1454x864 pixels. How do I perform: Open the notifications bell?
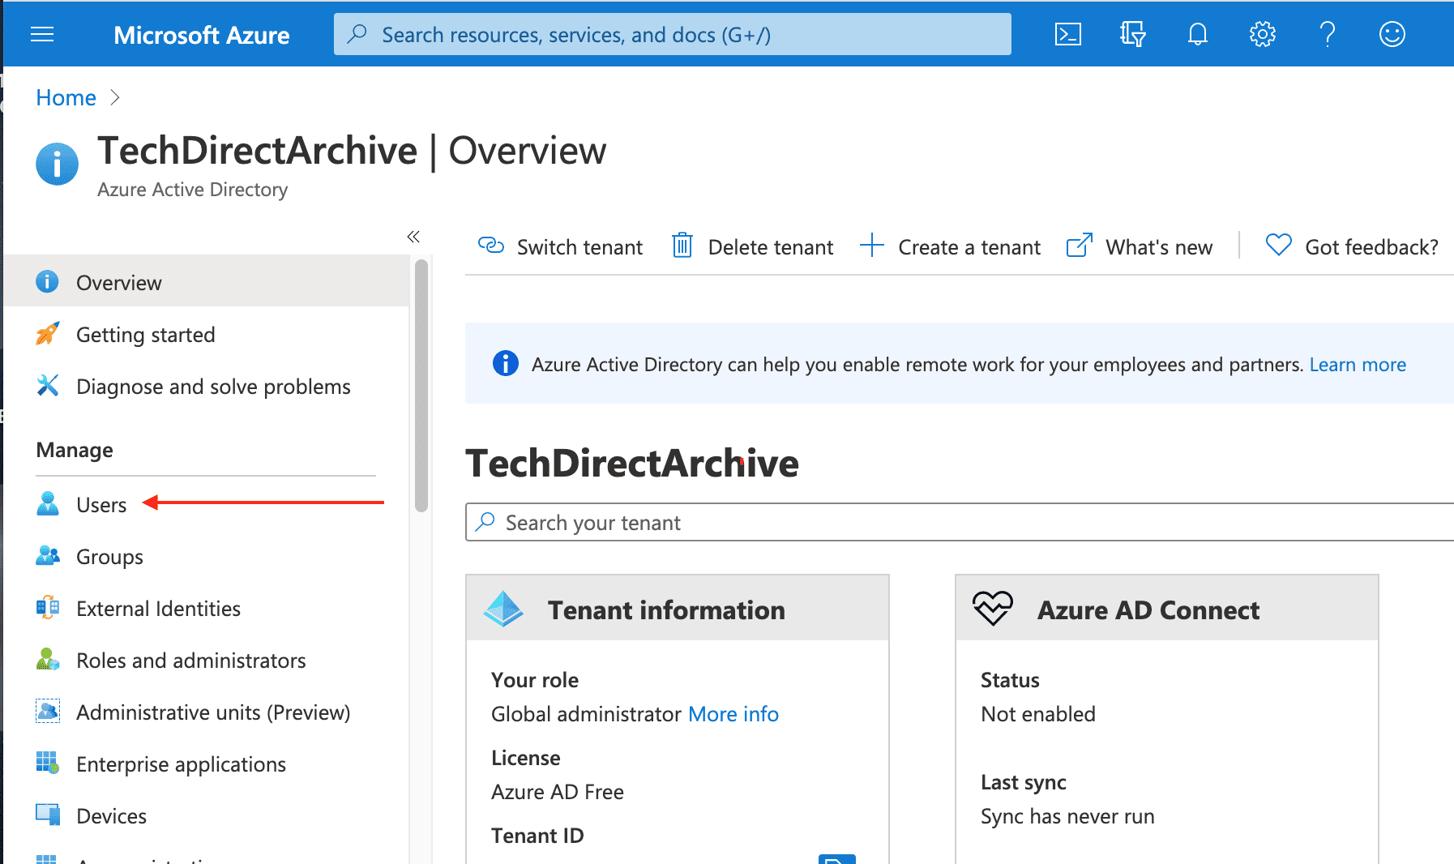point(1197,34)
